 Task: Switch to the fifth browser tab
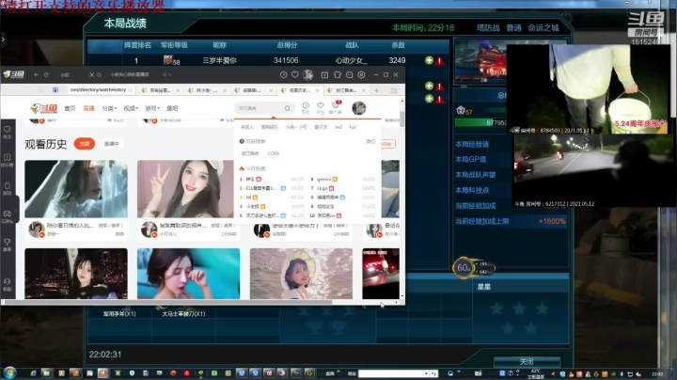[x=345, y=90]
